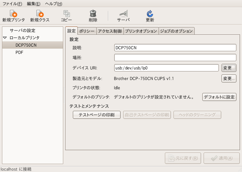Screen dimensions: 242x172
Task: Collapse the ローカルプリンタ tree arrow
Action: click(x=5, y=38)
